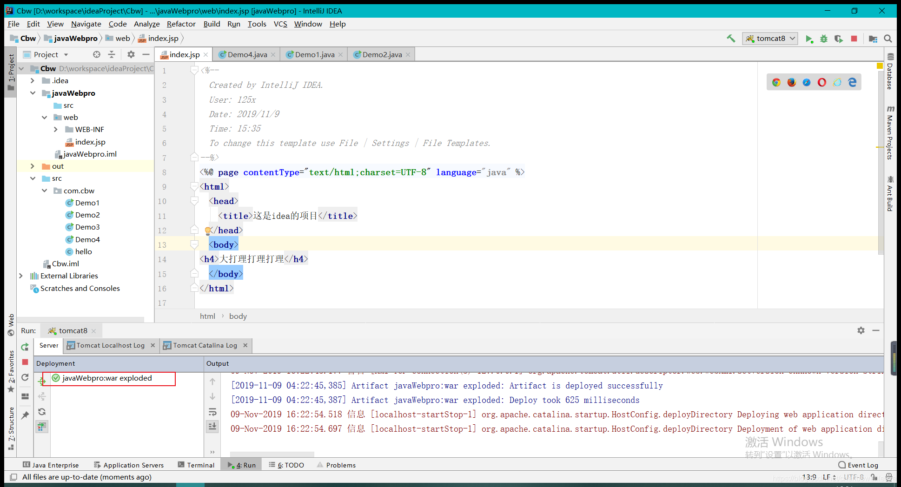Switch to Demo2.java editor tab

tap(382, 55)
